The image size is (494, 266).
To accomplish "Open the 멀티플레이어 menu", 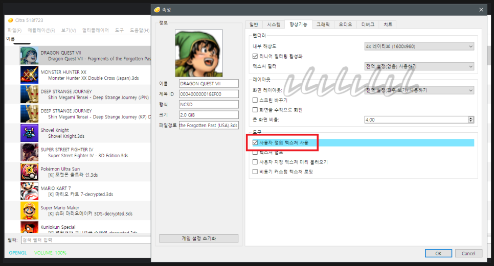I will point(96,30).
